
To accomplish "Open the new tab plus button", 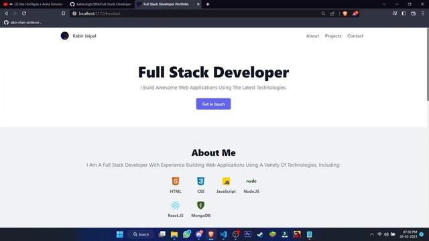I will coord(208,4).
